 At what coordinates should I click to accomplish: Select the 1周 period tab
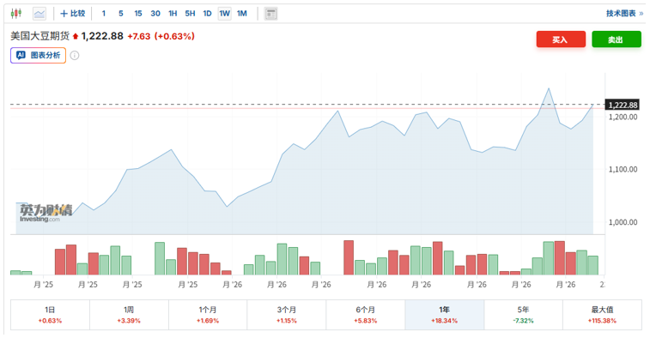129,315
